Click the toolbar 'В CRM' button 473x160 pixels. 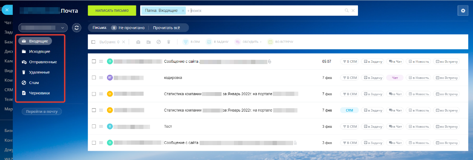[191, 42]
